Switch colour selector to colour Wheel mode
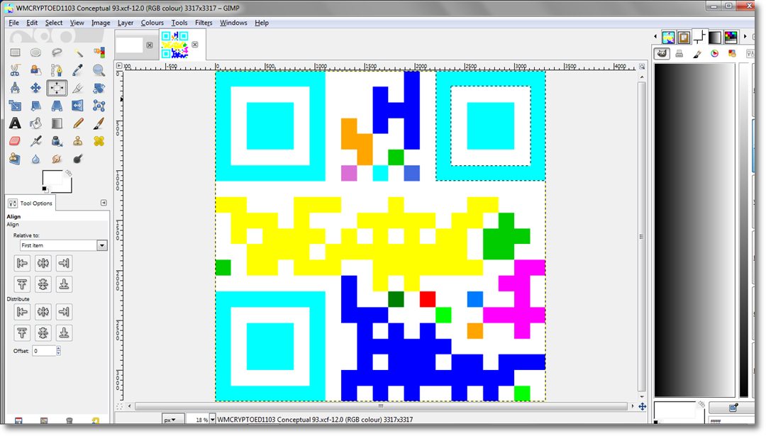 coord(715,54)
